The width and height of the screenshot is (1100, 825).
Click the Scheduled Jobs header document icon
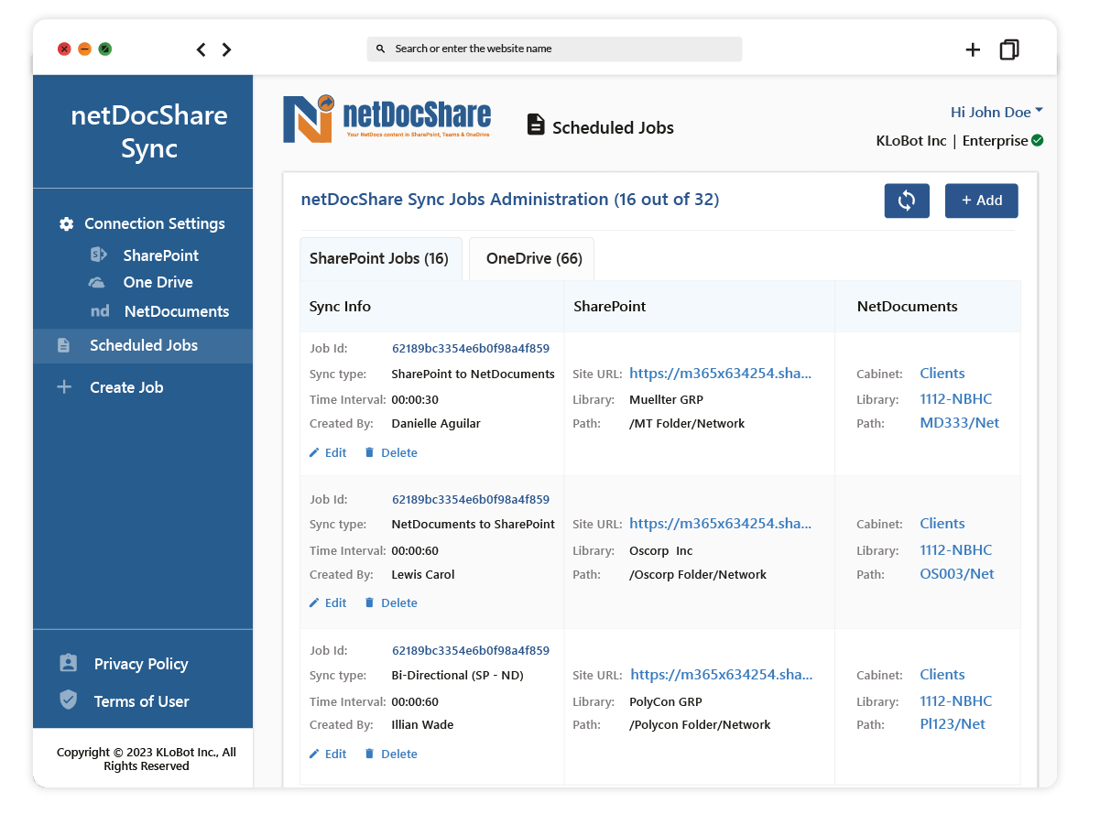click(536, 125)
